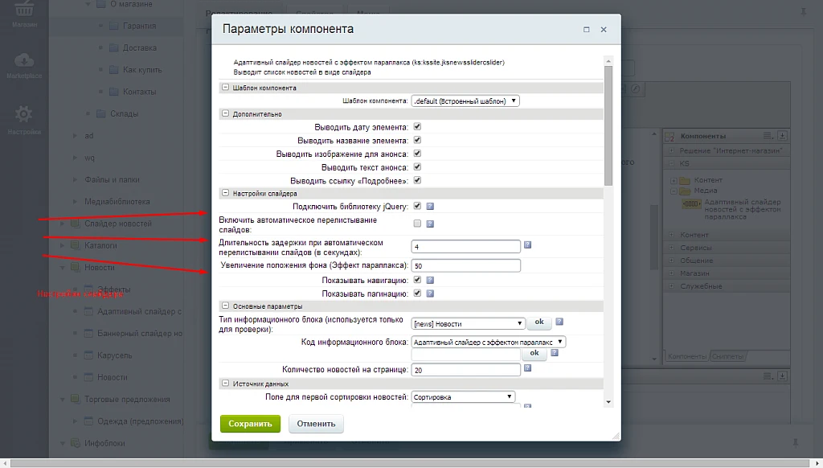Image resolution: width=823 pixels, height=468 pixels.
Task: Collapse the «Основные параметры» section
Action: [x=225, y=306]
